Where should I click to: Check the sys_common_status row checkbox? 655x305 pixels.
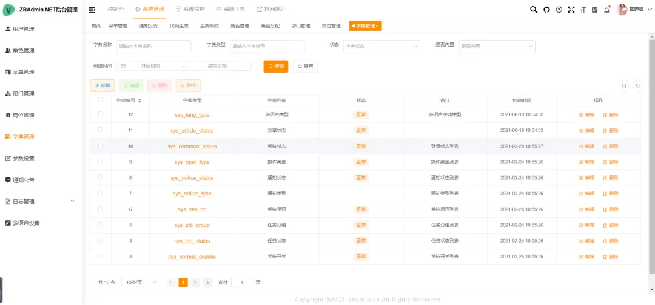(101, 145)
